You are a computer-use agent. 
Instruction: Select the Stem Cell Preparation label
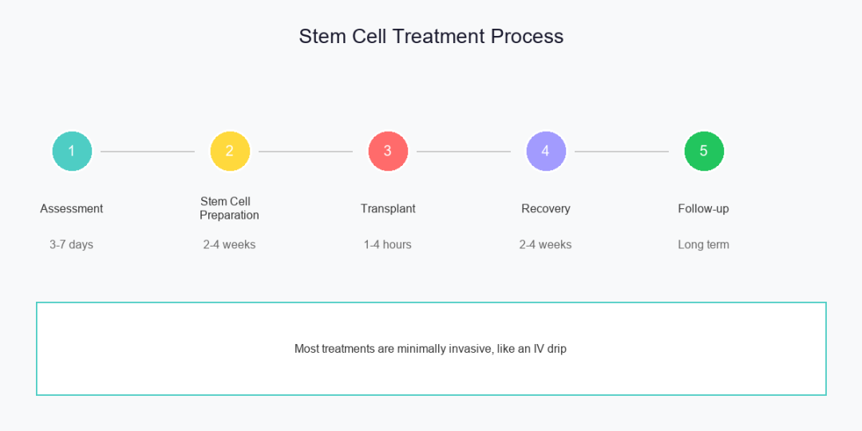(x=229, y=208)
